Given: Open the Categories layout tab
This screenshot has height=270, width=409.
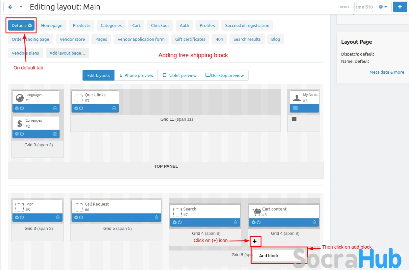Looking at the screenshot, I should (x=111, y=25).
